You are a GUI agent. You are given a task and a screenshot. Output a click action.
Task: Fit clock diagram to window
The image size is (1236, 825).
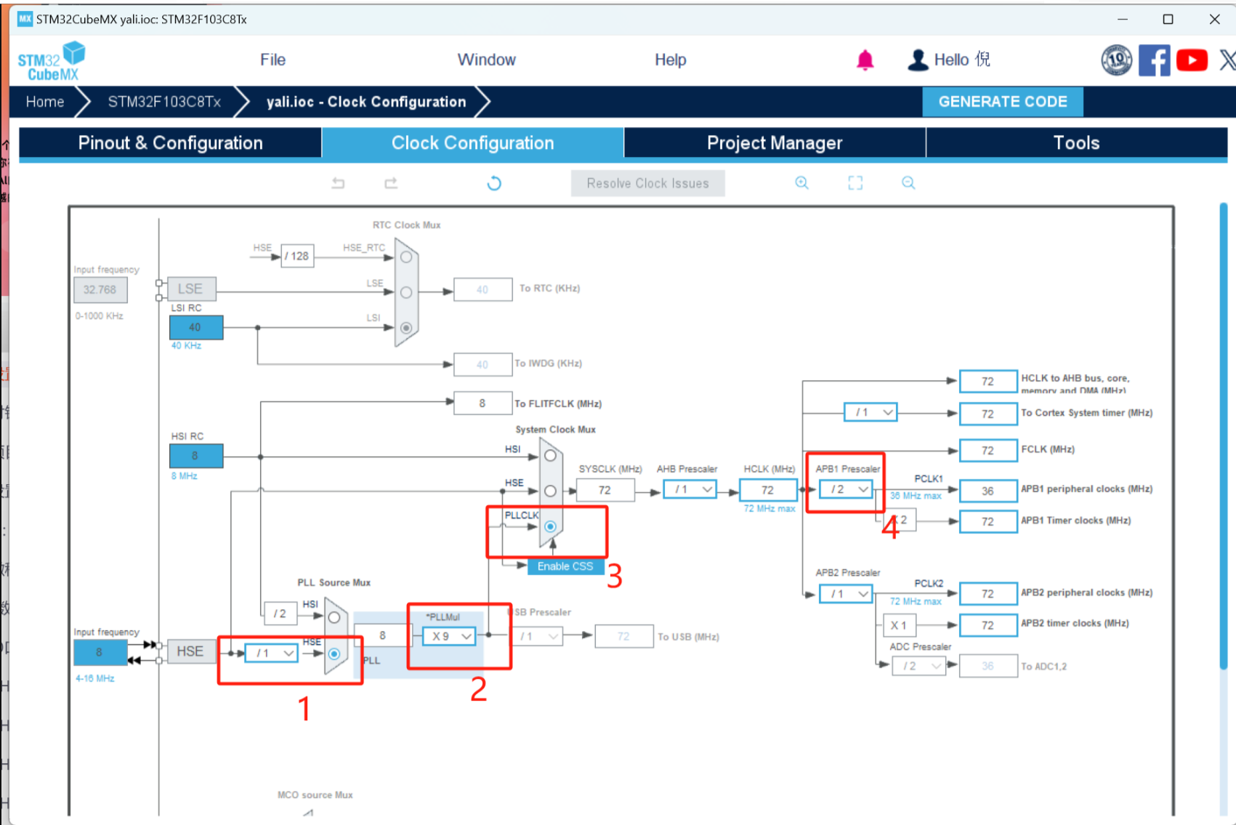[855, 183]
